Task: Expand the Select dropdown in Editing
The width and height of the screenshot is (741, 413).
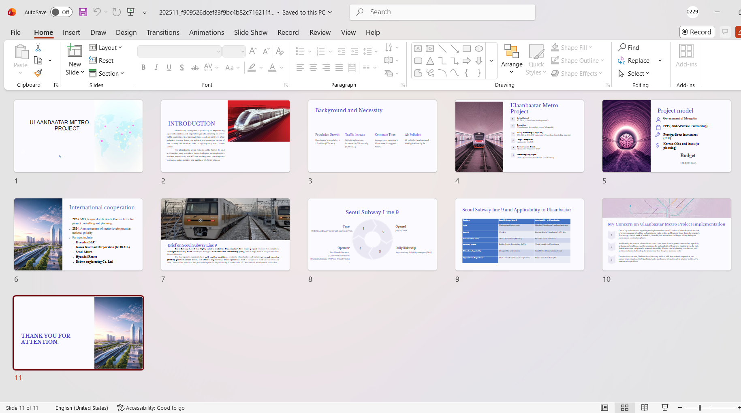Action: (x=634, y=73)
